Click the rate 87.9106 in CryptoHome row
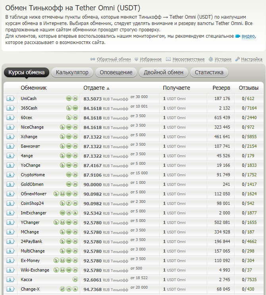The height and width of the screenshot is (295, 266). click(93, 175)
